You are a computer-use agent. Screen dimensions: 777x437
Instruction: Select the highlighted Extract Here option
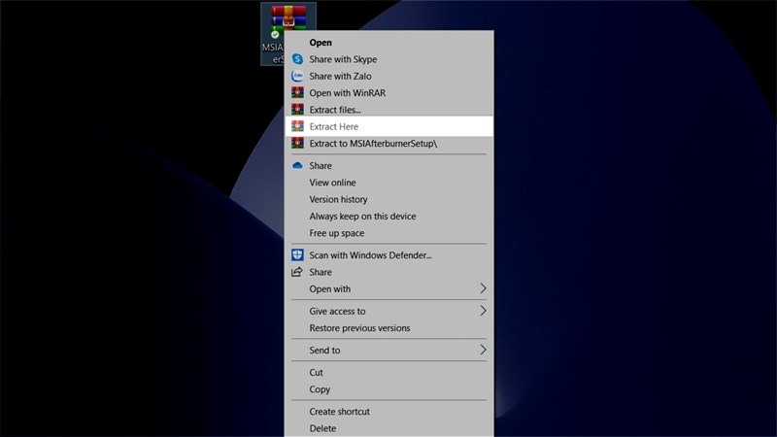pos(389,126)
